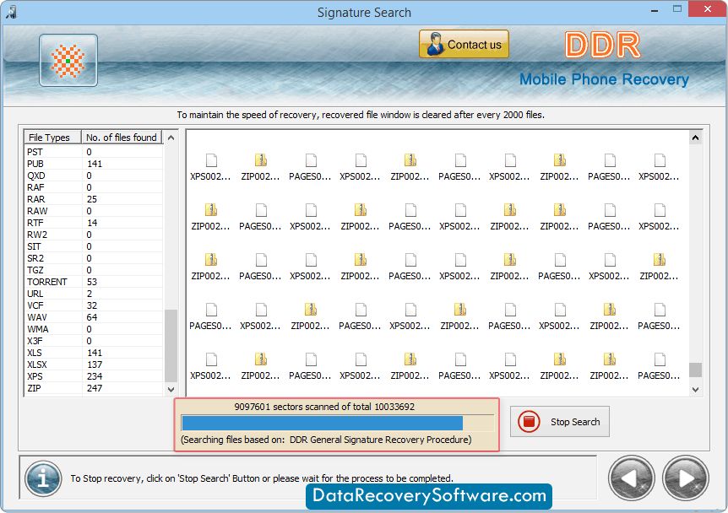This screenshot has height=513, width=728.
Task: Click the red stop icon on Stop Search
Action: tap(529, 422)
